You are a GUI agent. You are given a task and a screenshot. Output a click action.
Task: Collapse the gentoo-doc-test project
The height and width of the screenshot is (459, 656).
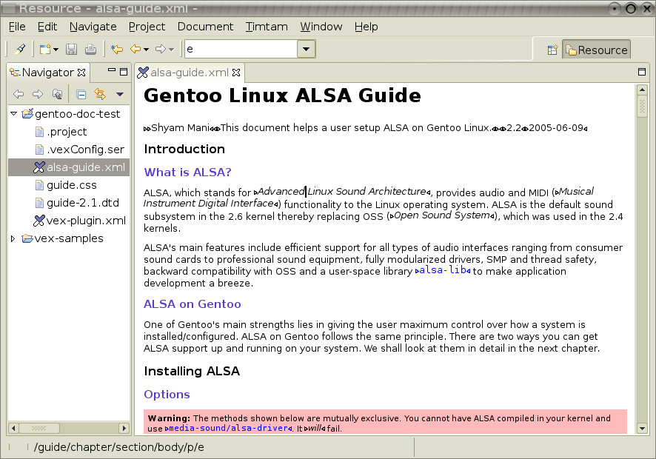[14, 113]
